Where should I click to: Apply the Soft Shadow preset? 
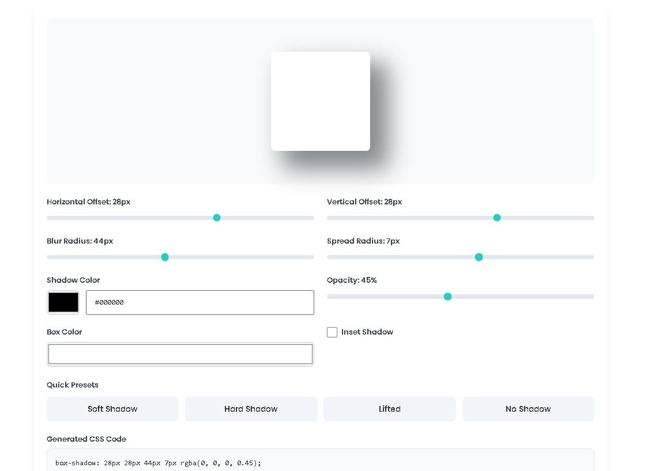coord(112,409)
